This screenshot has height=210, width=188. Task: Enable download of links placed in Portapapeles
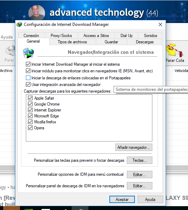[x=28, y=78]
